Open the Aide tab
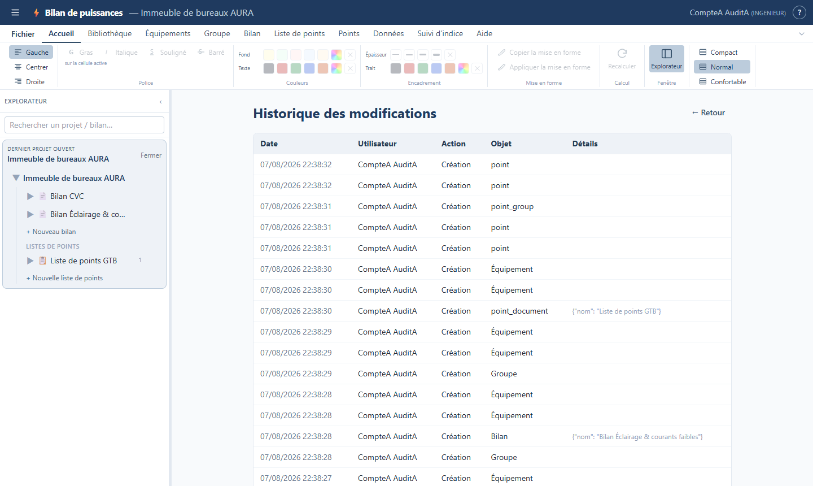 [x=484, y=33]
